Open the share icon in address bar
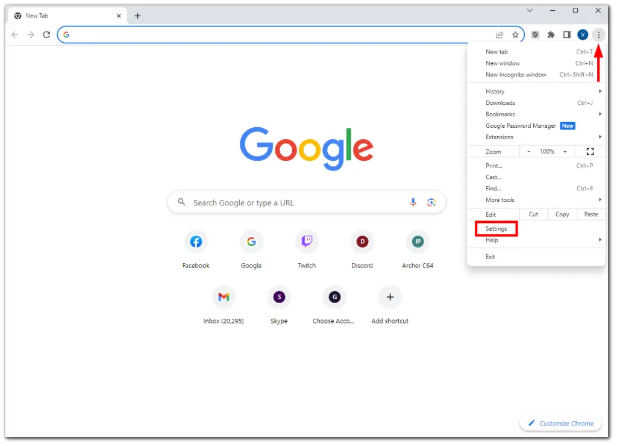Screen dimensions: 617x446 pyautogui.click(x=498, y=34)
